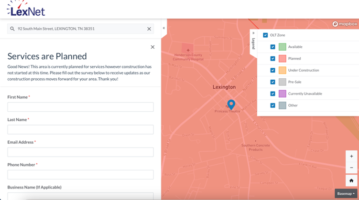Uncheck the Available layer checkbox
The image size is (359, 200).
(272, 47)
